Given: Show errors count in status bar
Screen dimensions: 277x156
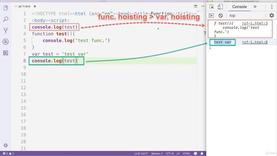Looking at the screenshot, I should click(x=5, y=153).
